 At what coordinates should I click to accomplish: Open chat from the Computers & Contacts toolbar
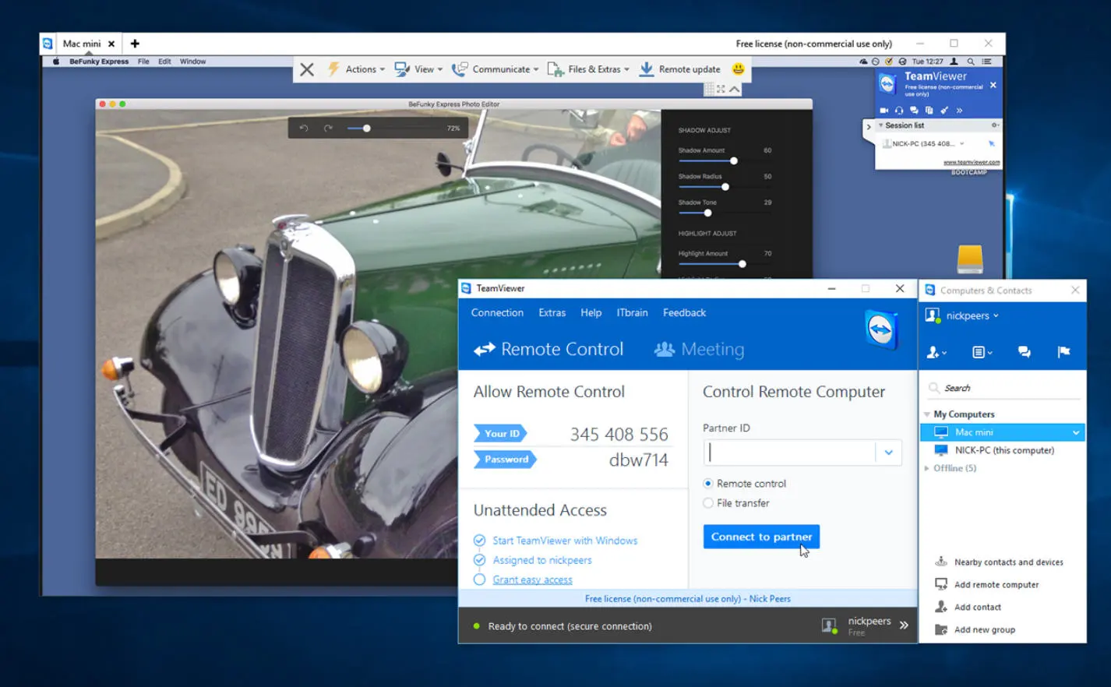tap(1023, 351)
